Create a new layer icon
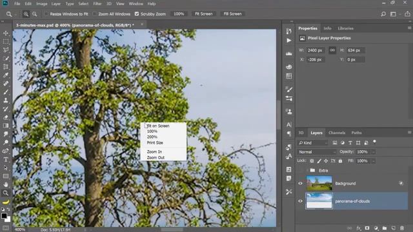The height and width of the screenshot is (232, 413). pyautogui.click(x=393, y=228)
